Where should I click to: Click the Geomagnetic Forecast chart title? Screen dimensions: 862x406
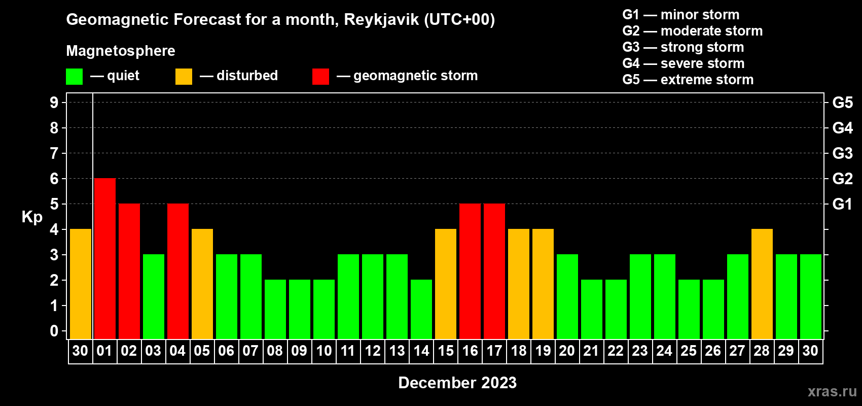pyautogui.click(x=280, y=20)
